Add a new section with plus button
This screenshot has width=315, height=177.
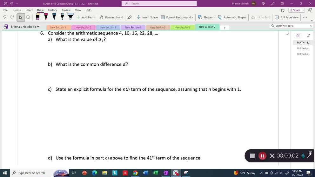coord(225,28)
